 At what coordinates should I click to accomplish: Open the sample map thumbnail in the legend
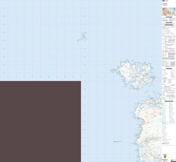click(x=169, y=11)
